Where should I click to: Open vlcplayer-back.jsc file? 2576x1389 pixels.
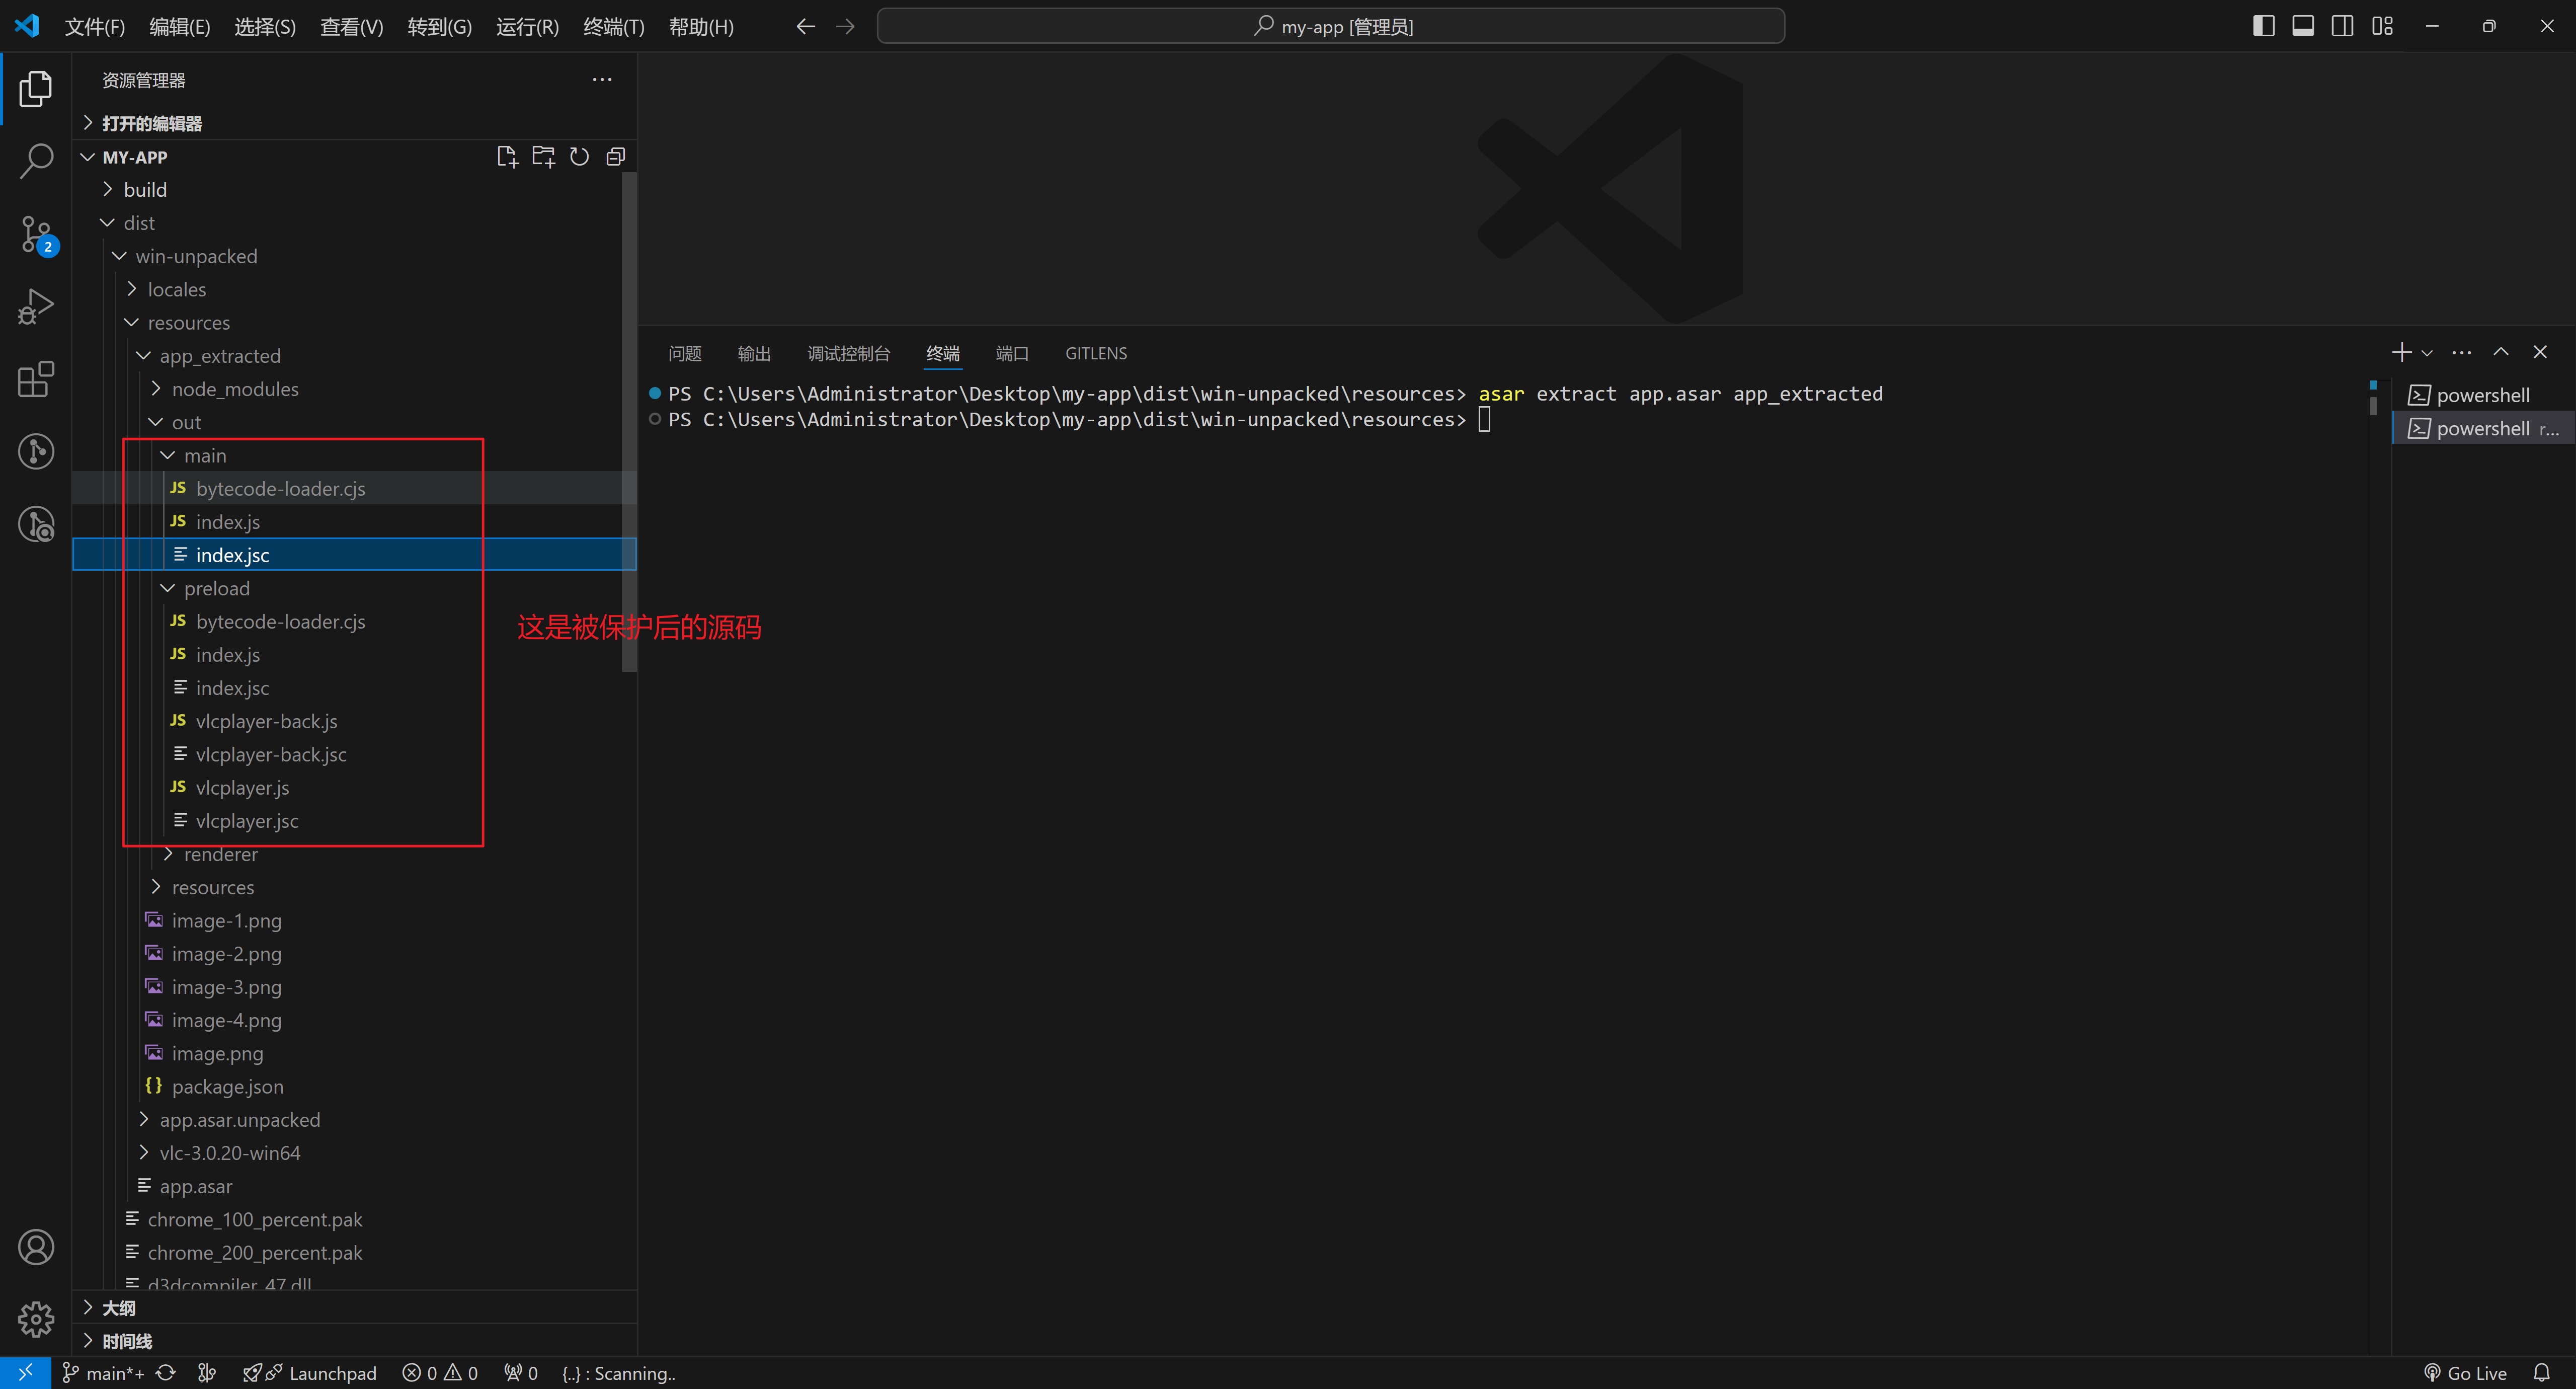[354, 755]
